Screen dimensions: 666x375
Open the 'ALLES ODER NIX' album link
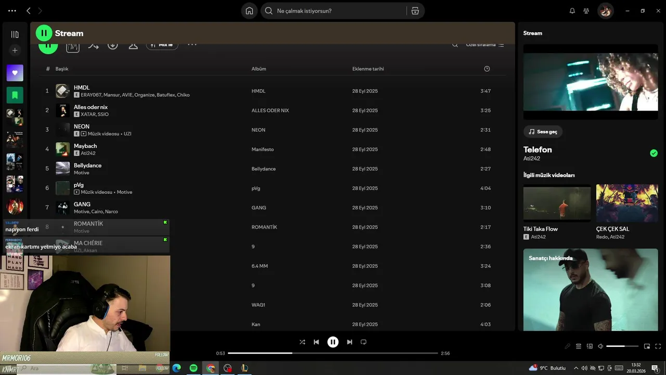click(x=270, y=110)
